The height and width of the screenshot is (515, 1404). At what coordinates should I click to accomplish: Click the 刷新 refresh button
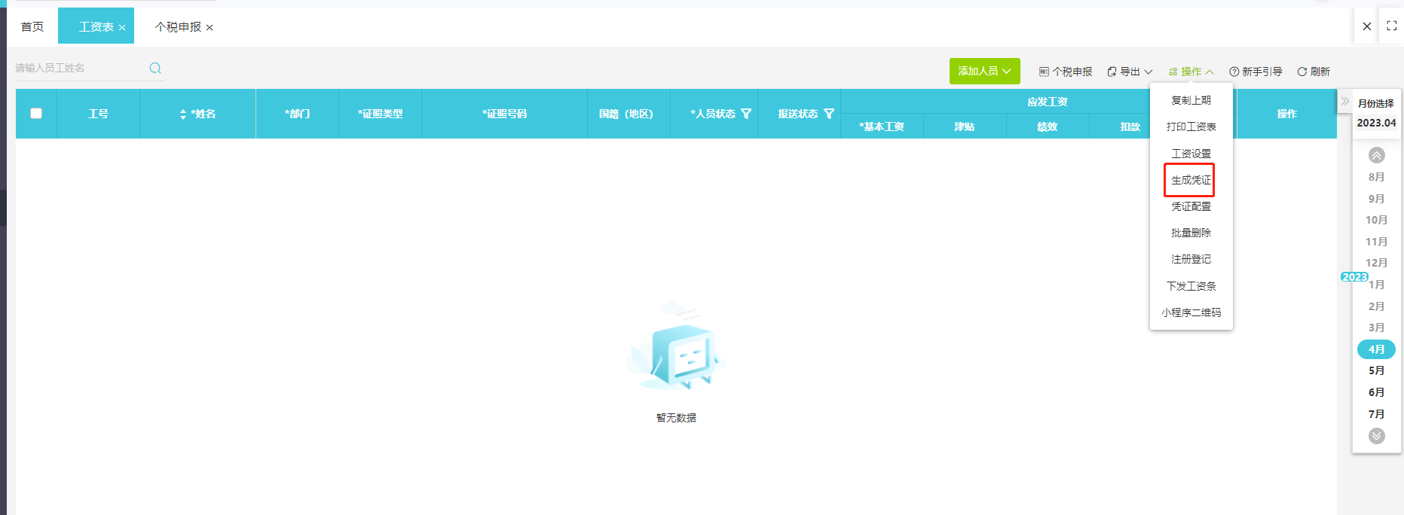coord(1313,72)
